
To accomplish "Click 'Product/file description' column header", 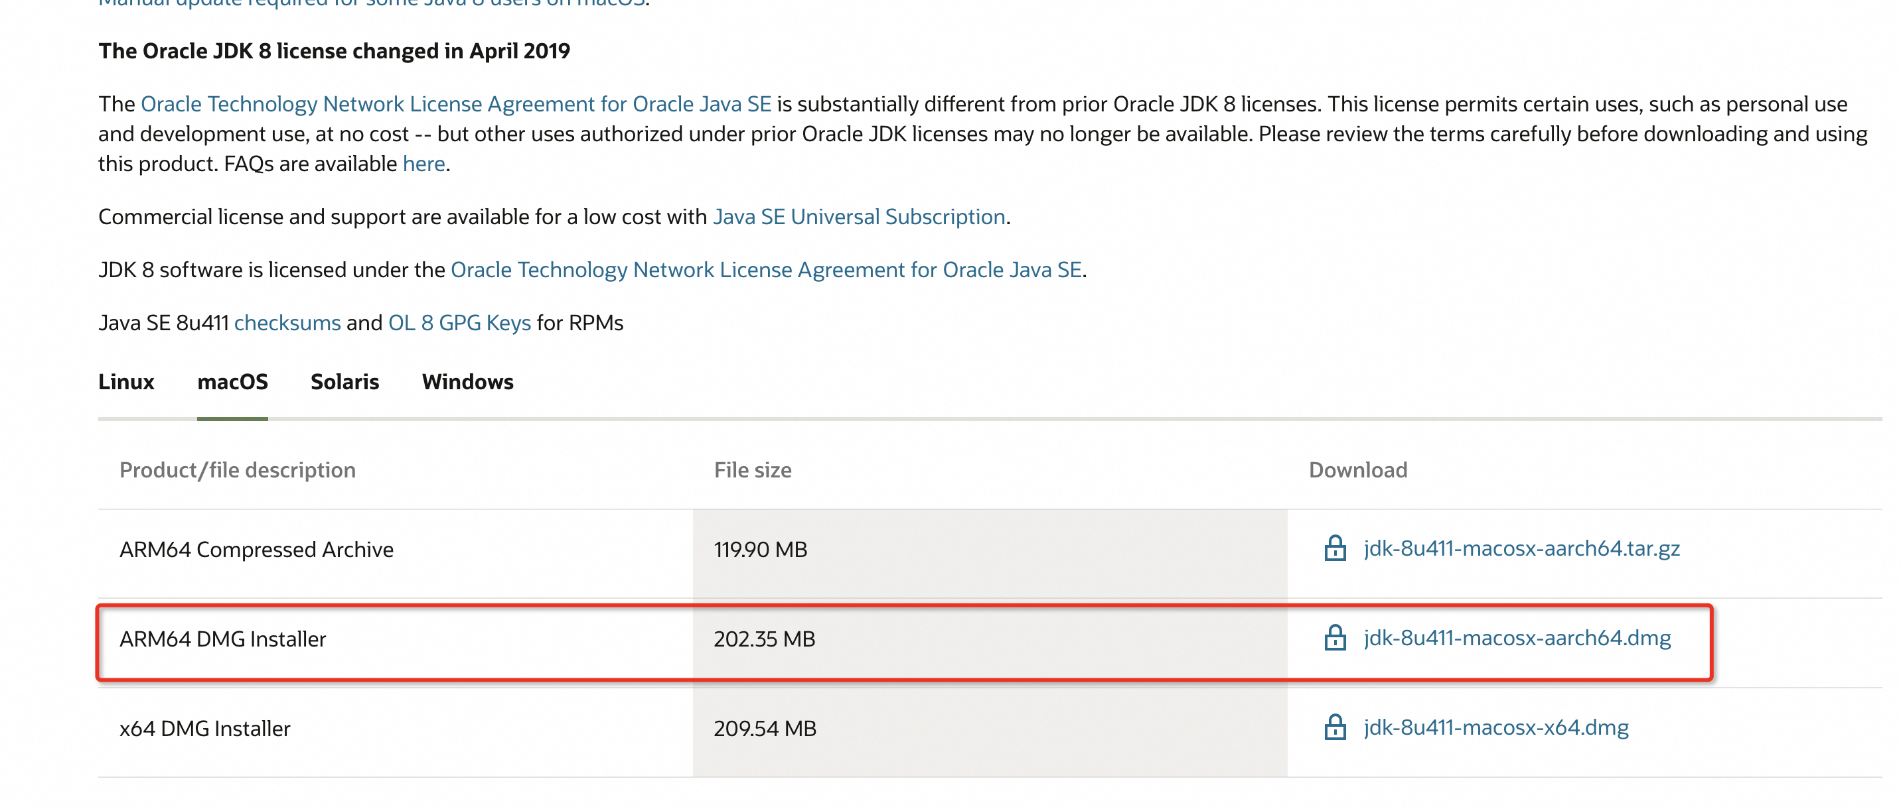I will coord(237,471).
